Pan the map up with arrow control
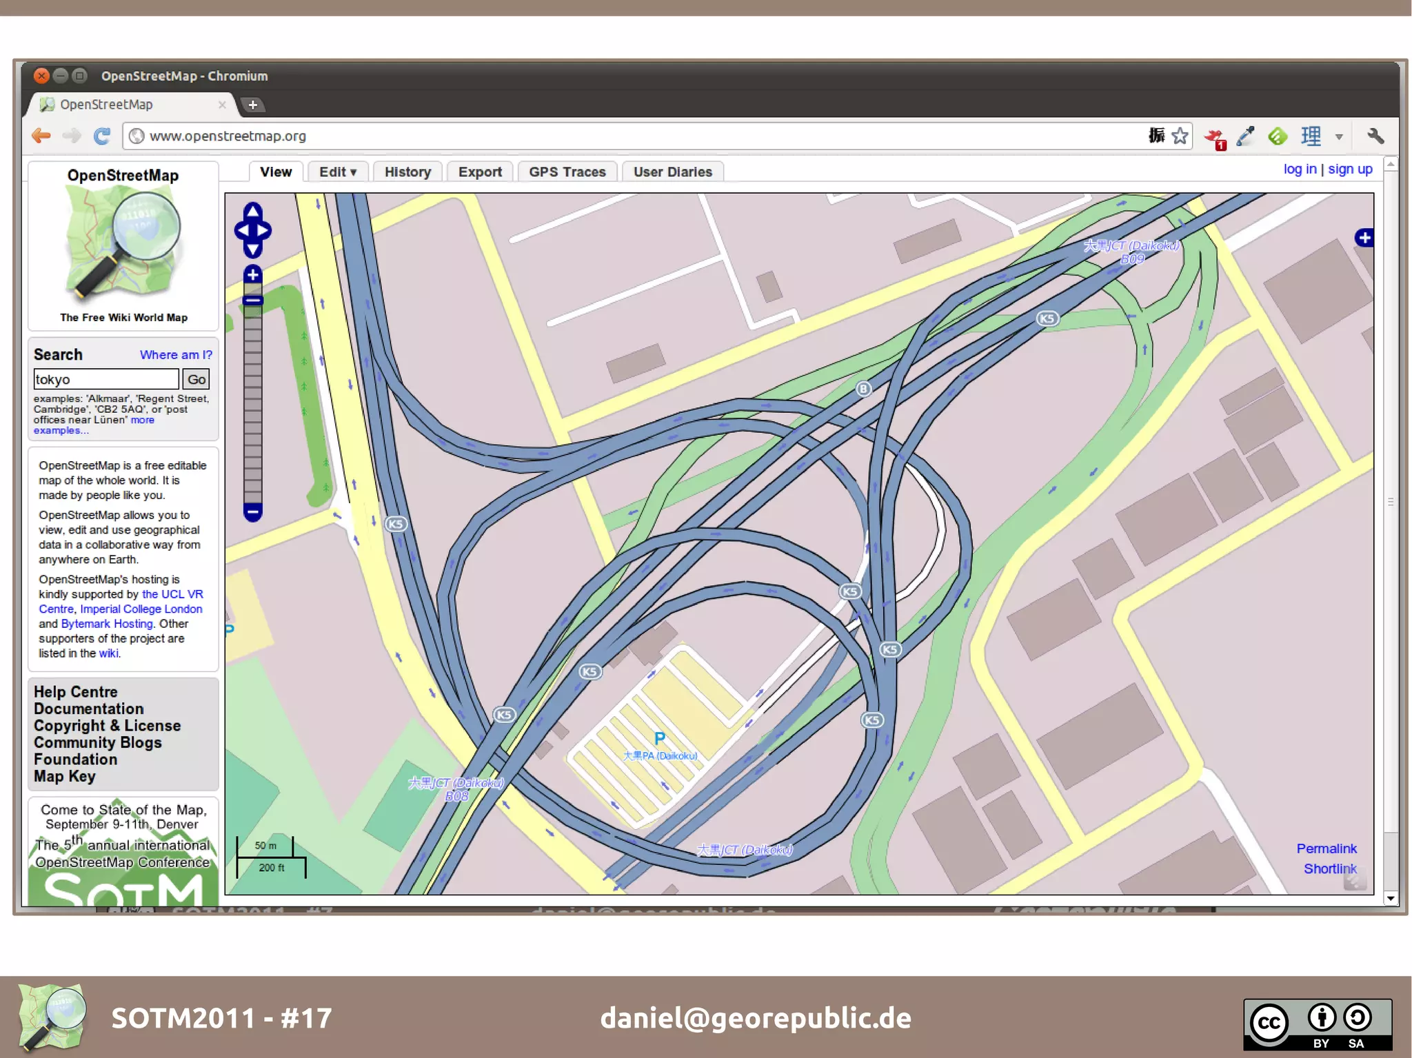Viewport: 1412px width, 1058px height. (x=253, y=210)
